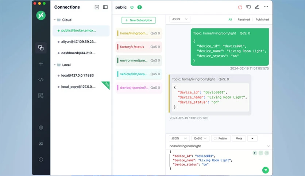Select local_copy@127.0.0 connection

point(81,87)
